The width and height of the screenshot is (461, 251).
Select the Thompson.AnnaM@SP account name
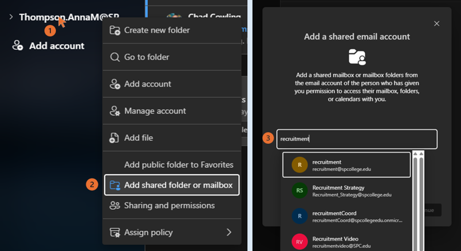click(x=69, y=17)
